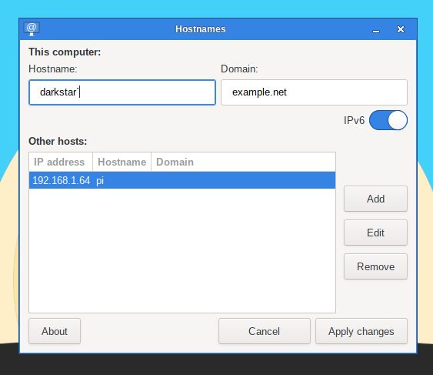Click the Hostnames window title bar
The height and width of the screenshot is (375, 433).
tap(201, 29)
